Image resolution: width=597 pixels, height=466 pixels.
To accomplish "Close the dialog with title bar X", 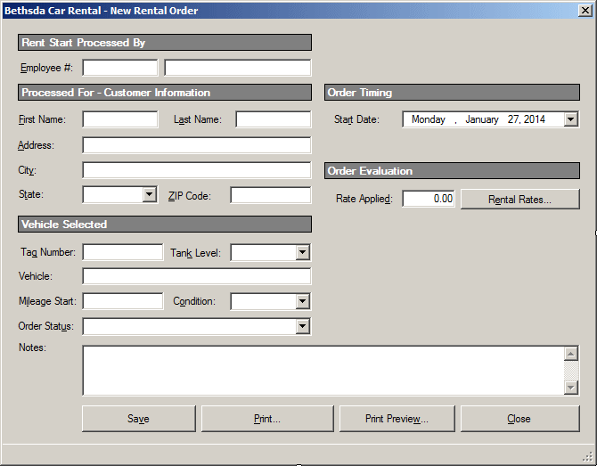I will pos(585,11).
